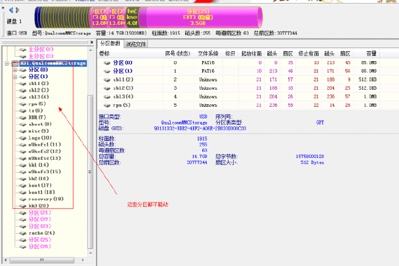
Task: Collapse the QualcommMMCStorage disk node
Action: tap(7, 63)
